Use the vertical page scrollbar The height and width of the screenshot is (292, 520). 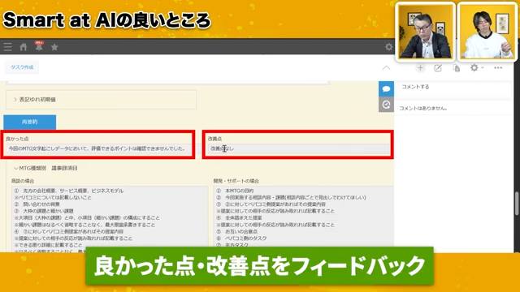pos(517,204)
